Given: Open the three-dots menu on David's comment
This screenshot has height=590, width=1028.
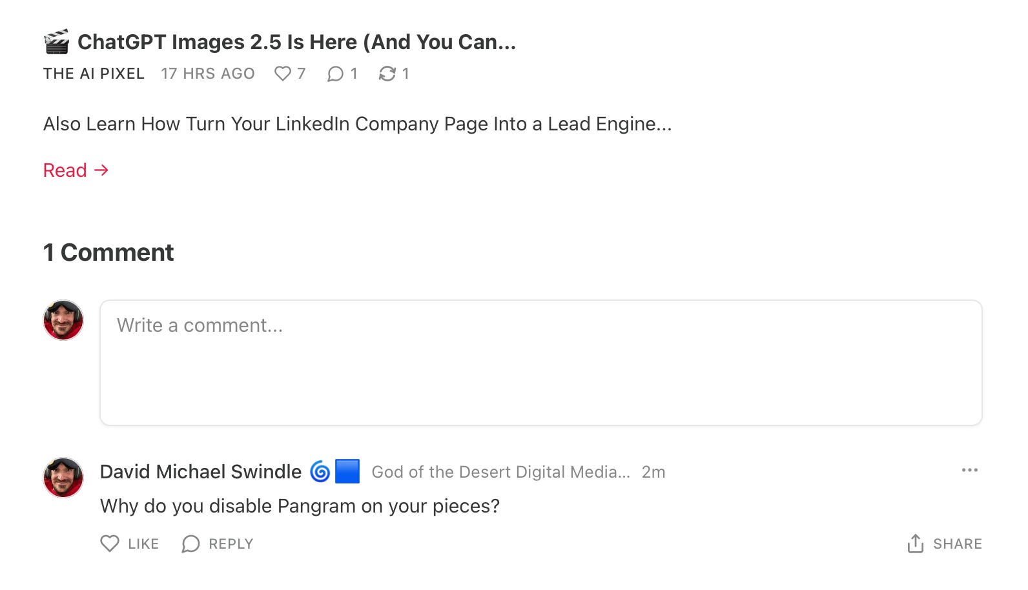Looking at the screenshot, I should click(969, 470).
